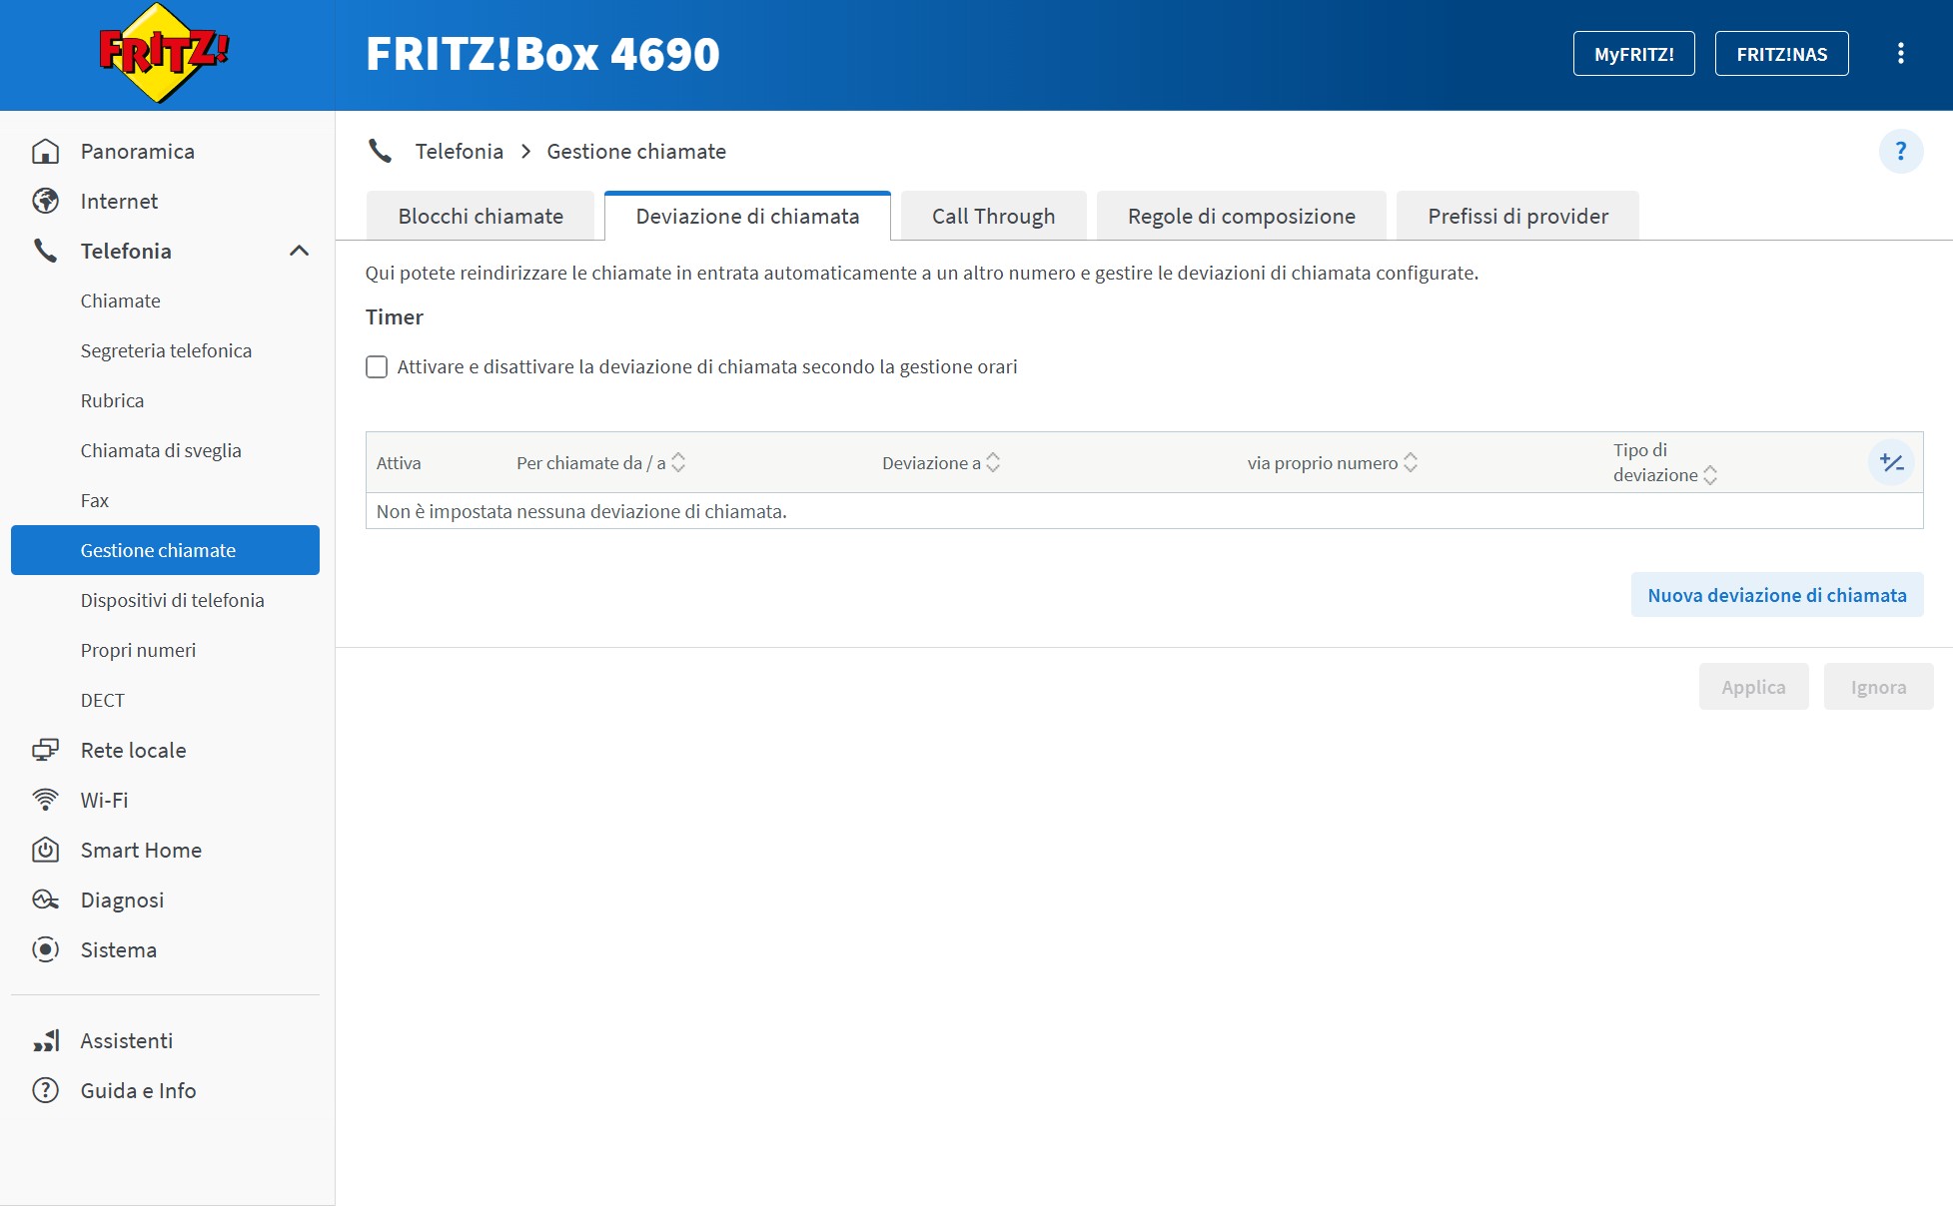Click the Smart Home power icon
Viewport: 1953px width, 1206px height.
45,851
